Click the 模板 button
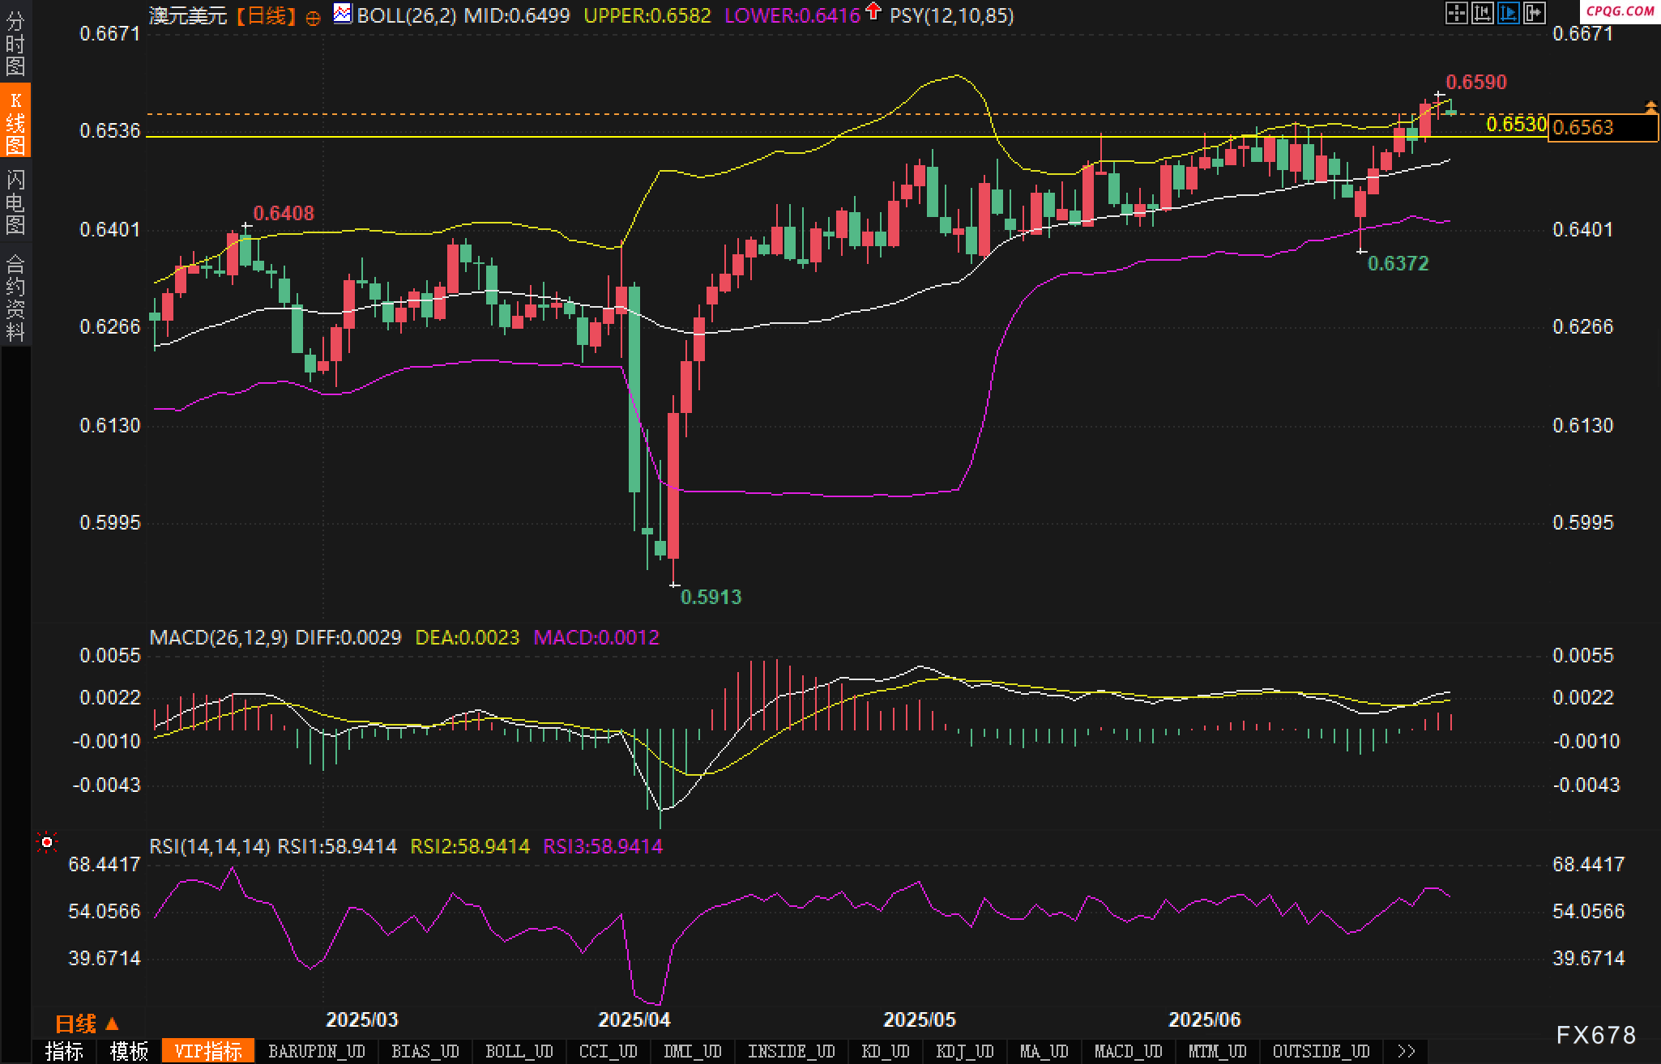The image size is (1661, 1064). [x=129, y=1051]
